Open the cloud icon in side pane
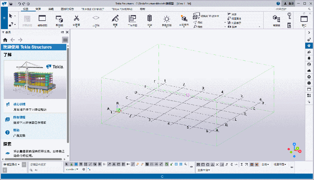This screenshot has height=180, width=314. [x=309, y=71]
